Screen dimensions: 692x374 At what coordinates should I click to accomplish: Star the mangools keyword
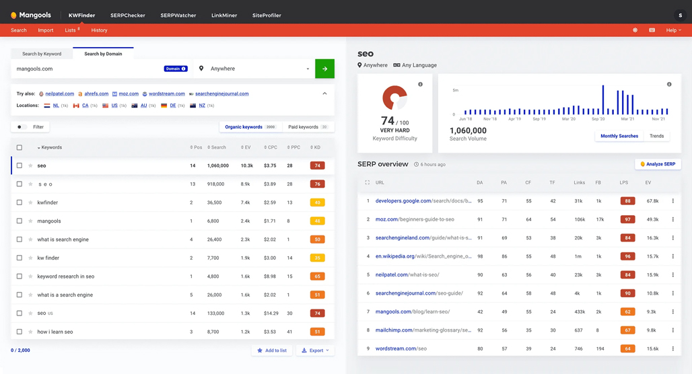[x=30, y=221]
